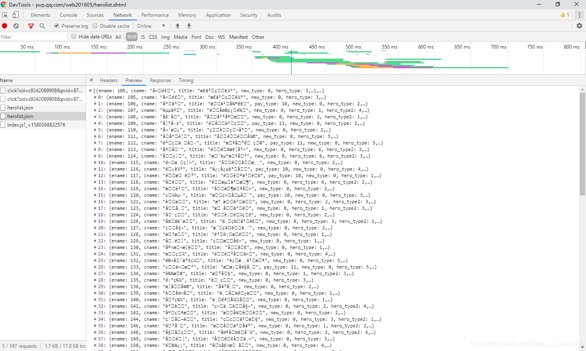Filter requests by Media type

click(x=180, y=37)
